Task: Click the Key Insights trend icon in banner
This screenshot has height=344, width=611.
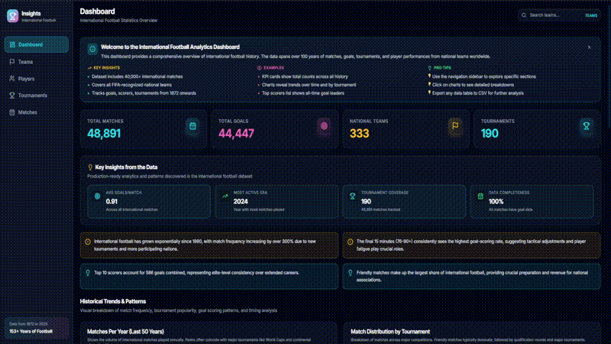Action: (89, 68)
